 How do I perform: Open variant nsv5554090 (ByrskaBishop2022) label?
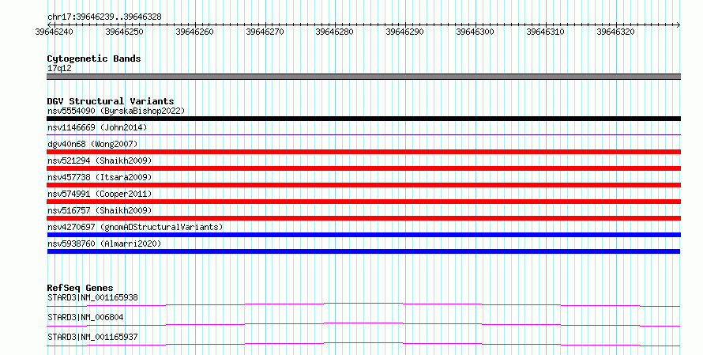tap(116, 111)
